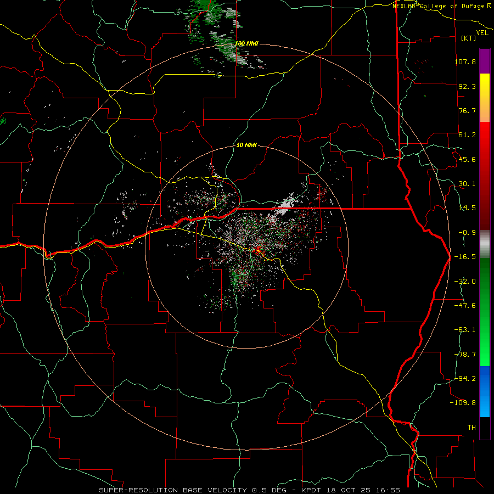Image resolution: width=494 pixels, height=494 pixels.
Task: Click the green inbound segment of the color bar
Action: tap(485, 312)
